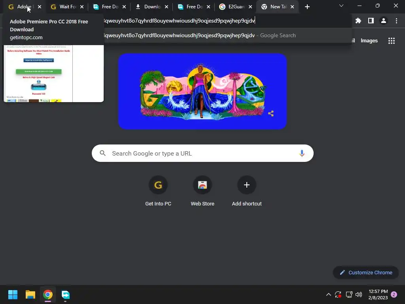Open the Web Store shortcut
Viewport: 405px width, 304px height.
202,191
